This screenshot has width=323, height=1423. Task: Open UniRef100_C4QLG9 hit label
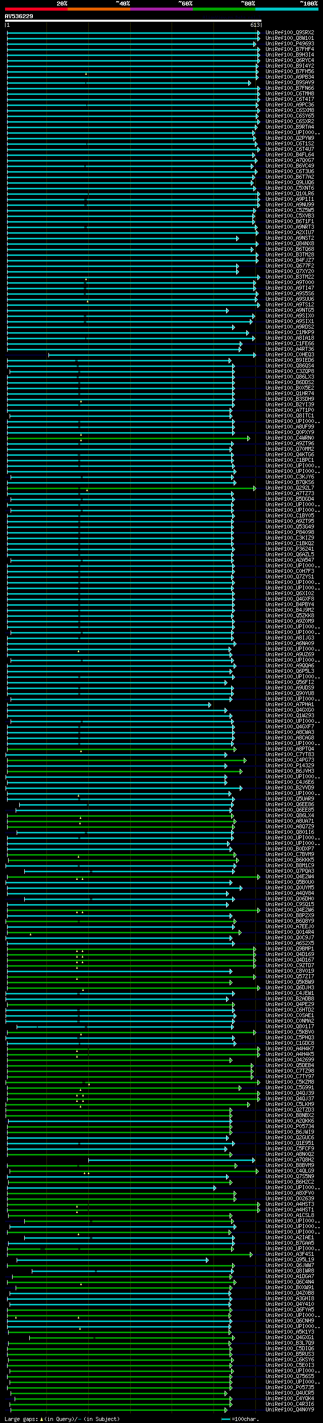click(290, 1171)
